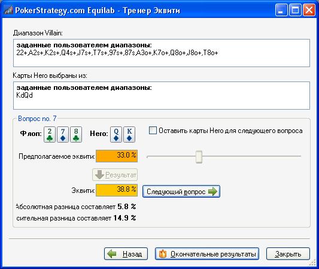Click the equity estimate slider handle
319x269 pixels.
pyautogui.click(x=199, y=157)
